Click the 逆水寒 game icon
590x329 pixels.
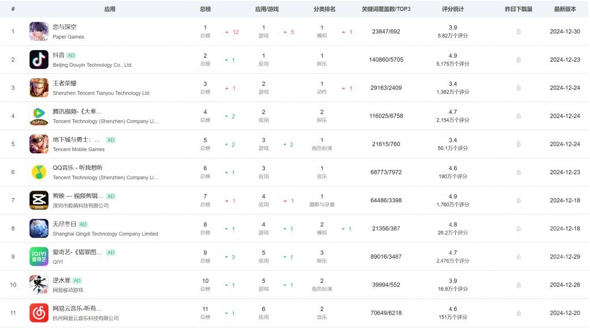tap(39, 285)
